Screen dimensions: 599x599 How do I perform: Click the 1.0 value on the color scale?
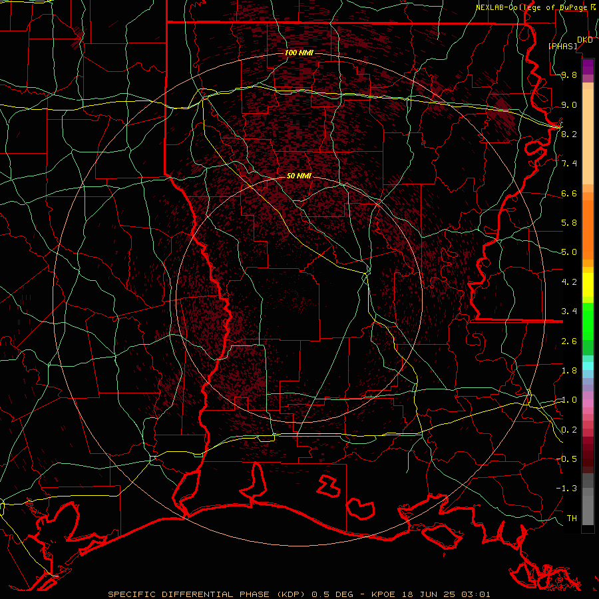point(569,400)
